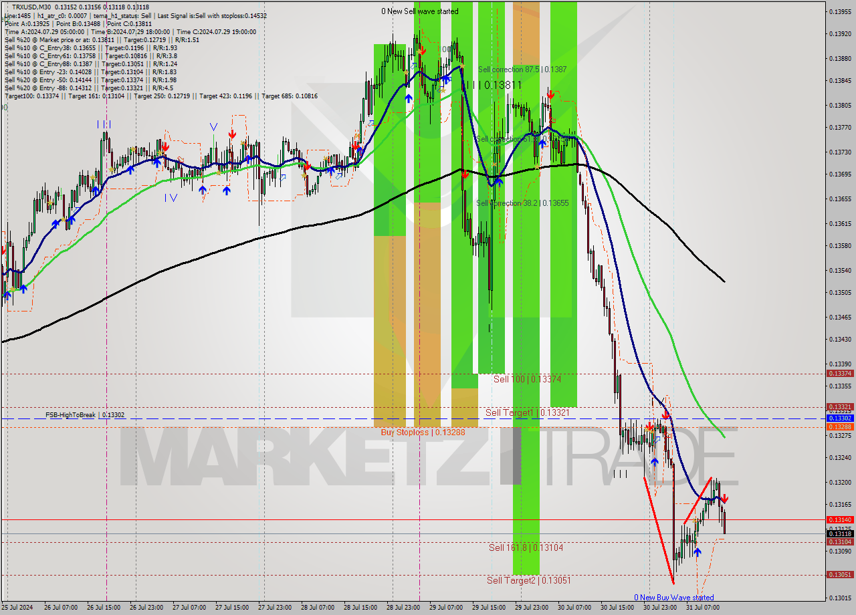The height and width of the screenshot is (615, 856).
Task: Click the '27 Jul 07:00' time axis label
Action: tap(189, 608)
